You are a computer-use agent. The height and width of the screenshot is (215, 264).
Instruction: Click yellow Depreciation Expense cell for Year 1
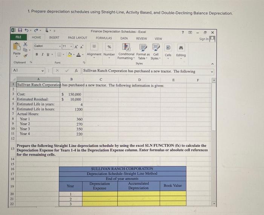coord(100,194)
